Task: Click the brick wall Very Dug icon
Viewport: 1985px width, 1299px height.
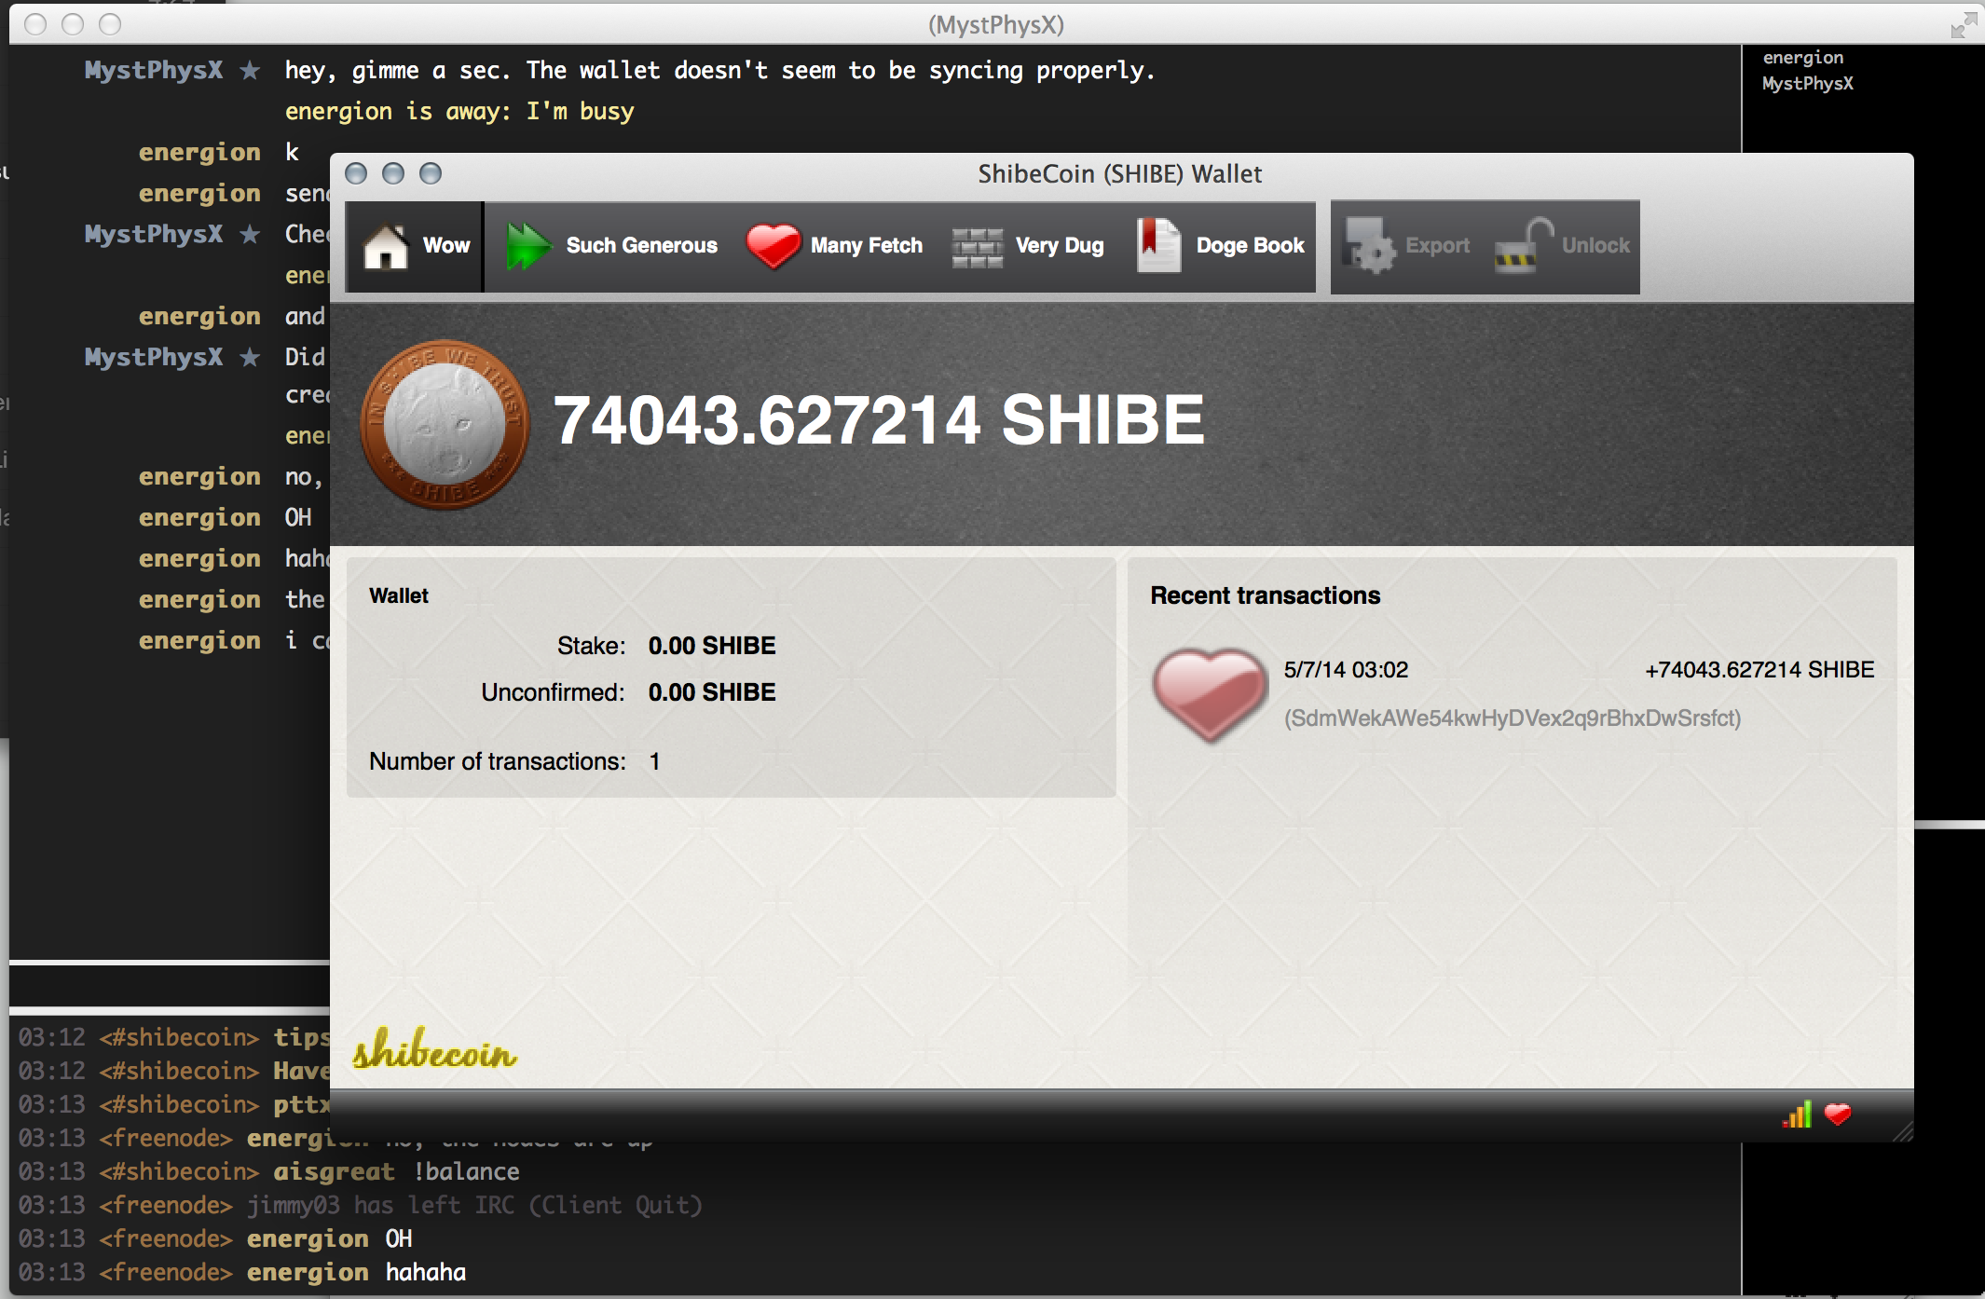Action: 977,248
